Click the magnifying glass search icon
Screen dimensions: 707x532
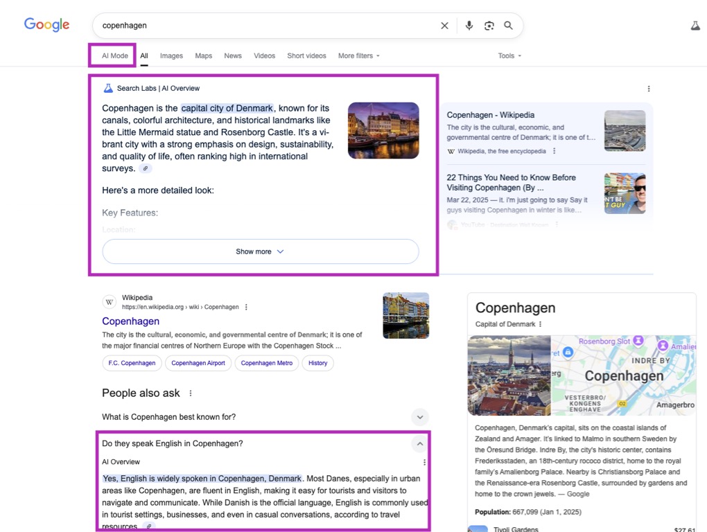509,26
